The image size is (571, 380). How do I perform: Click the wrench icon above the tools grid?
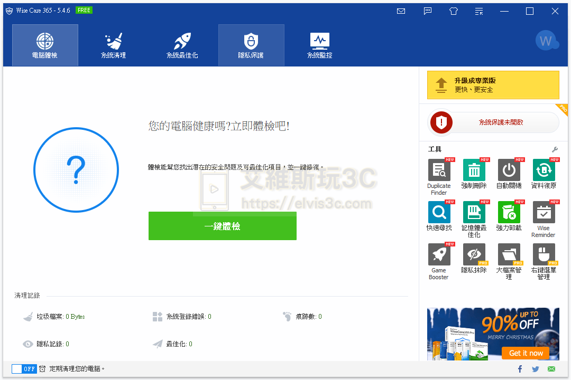tap(555, 150)
